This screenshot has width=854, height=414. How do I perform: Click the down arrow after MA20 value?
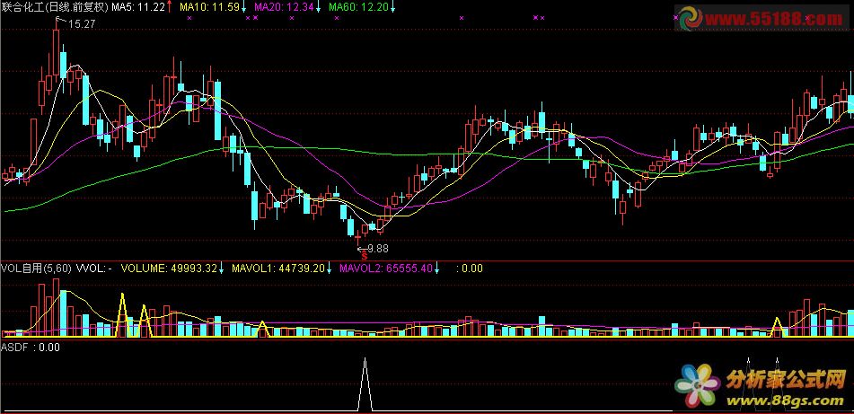click(319, 7)
